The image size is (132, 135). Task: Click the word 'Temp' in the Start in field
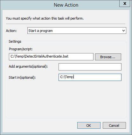click(x=69, y=77)
